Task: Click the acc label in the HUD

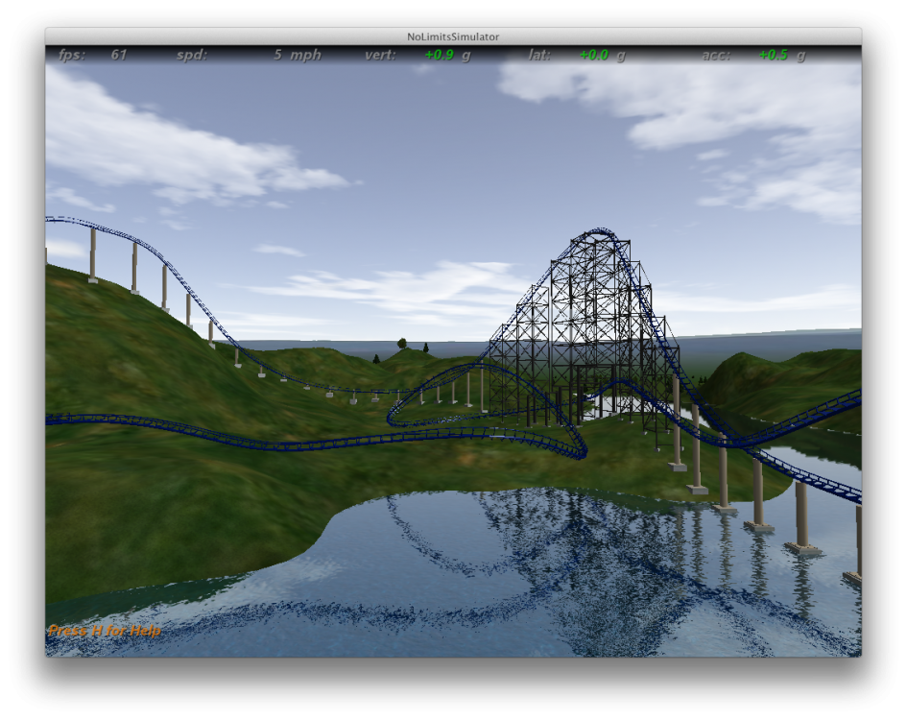Action: (716, 55)
